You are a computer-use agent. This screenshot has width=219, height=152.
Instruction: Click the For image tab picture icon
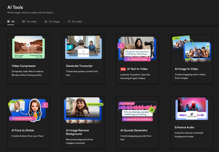point(46,21)
